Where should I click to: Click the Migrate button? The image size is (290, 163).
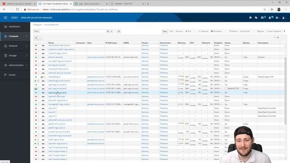point(261,31)
